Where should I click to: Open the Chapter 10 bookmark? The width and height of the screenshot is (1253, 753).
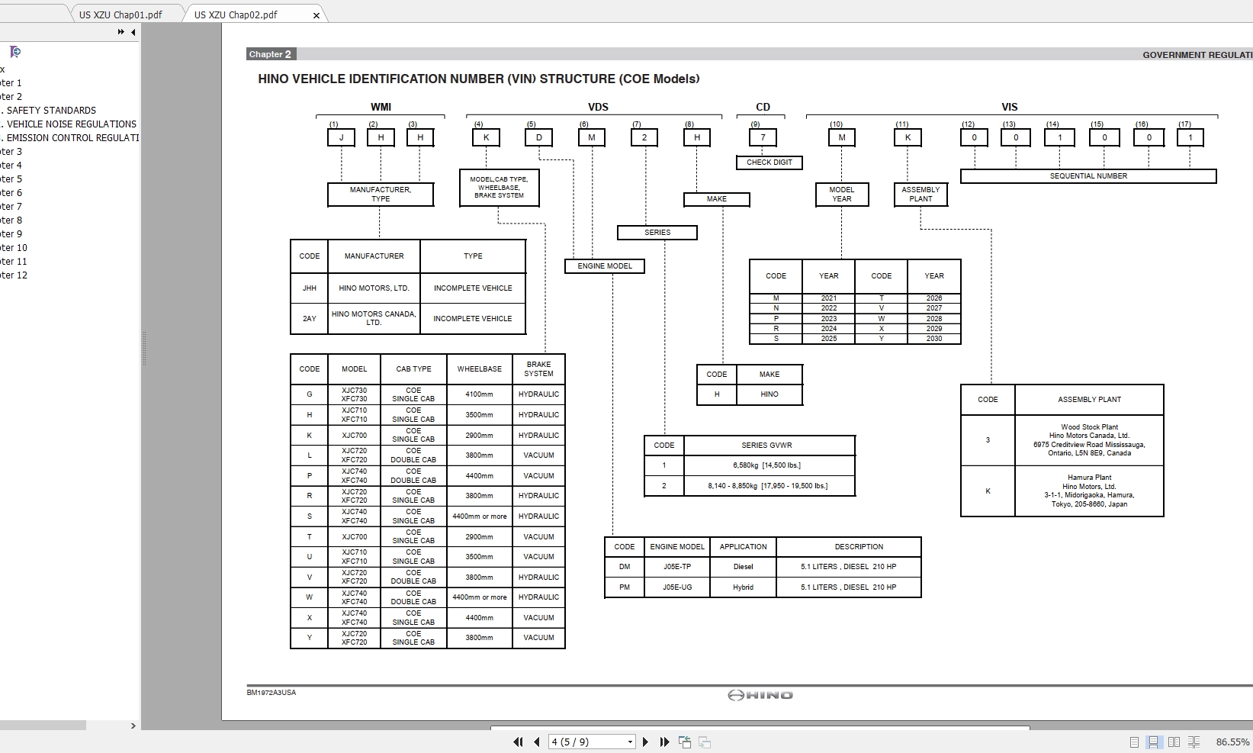point(14,248)
